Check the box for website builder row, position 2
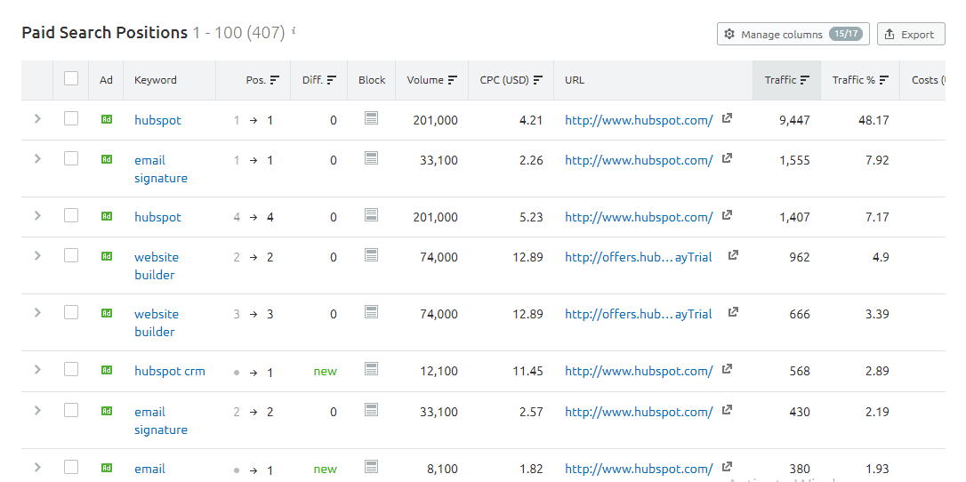 (71, 255)
